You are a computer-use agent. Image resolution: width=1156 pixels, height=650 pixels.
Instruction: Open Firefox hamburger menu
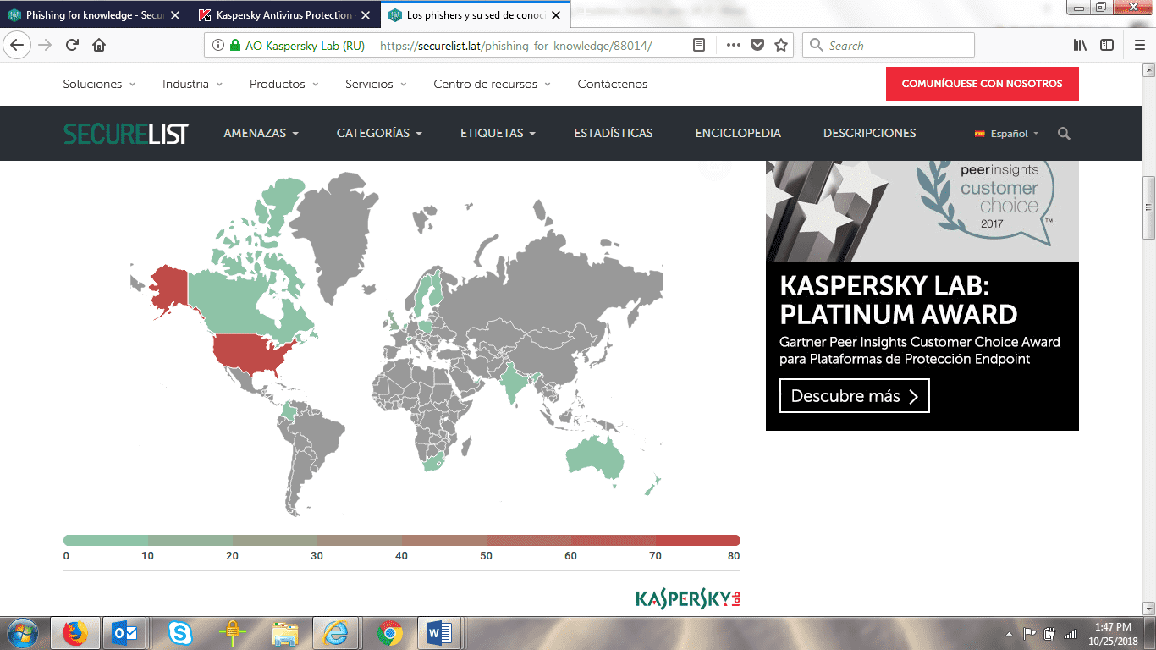[x=1139, y=46]
